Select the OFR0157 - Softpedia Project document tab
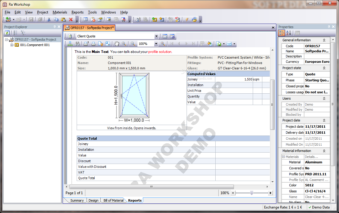 89,28
